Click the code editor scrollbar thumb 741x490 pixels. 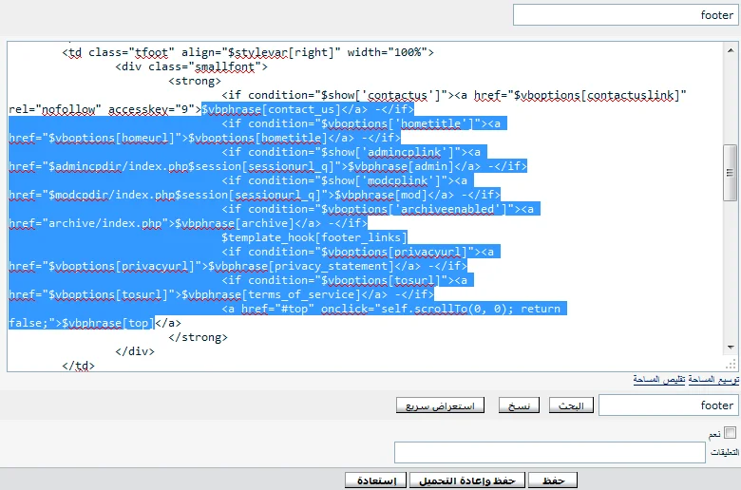(730, 172)
